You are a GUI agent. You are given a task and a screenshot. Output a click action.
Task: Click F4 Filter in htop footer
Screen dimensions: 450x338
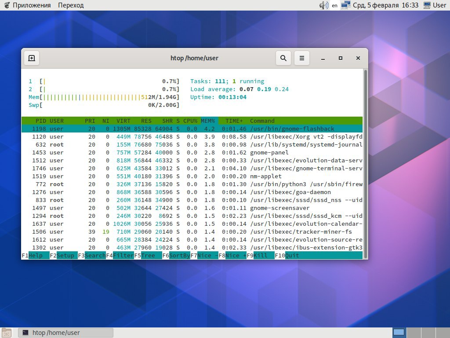click(x=120, y=256)
